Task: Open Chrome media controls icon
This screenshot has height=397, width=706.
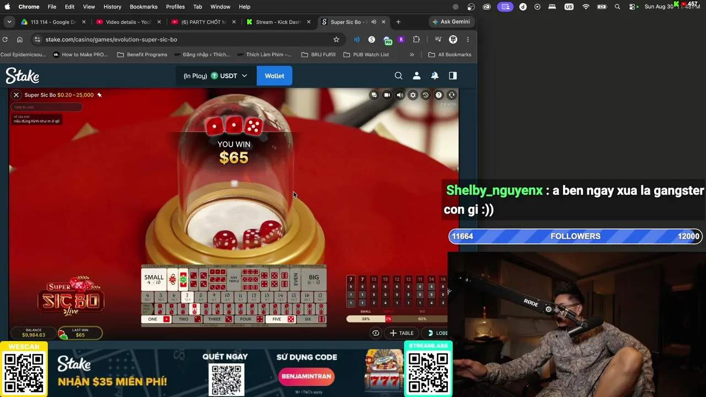Action: click(x=438, y=39)
